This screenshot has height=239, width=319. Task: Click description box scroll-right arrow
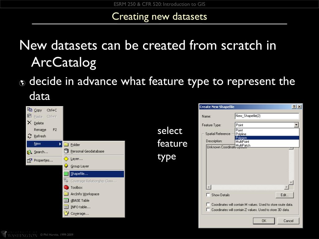287,187
